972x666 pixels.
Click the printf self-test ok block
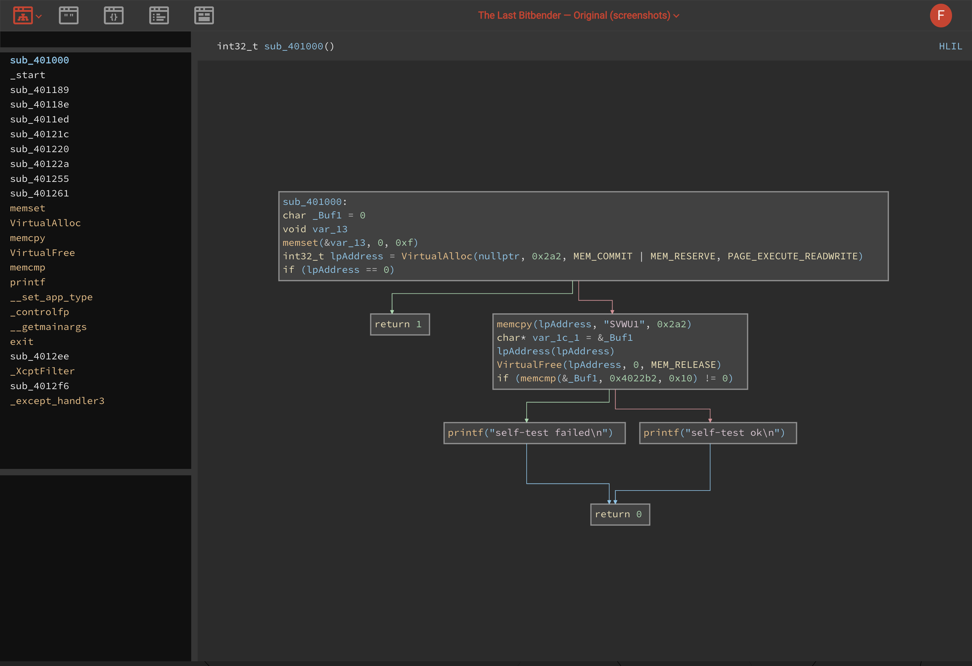click(718, 433)
